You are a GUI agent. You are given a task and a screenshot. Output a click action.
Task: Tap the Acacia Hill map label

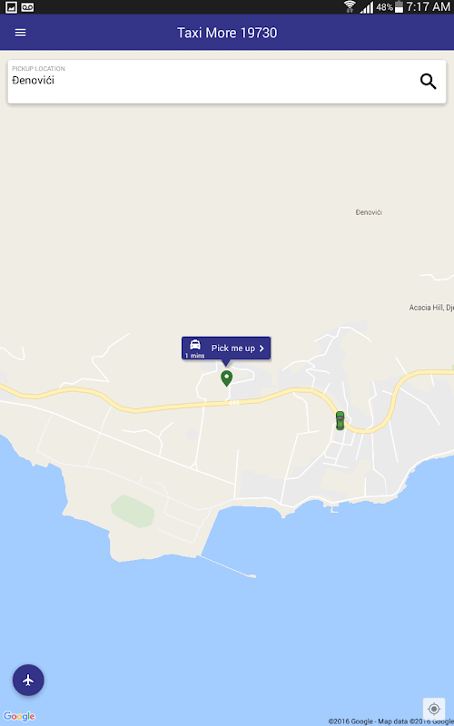tap(430, 308)
